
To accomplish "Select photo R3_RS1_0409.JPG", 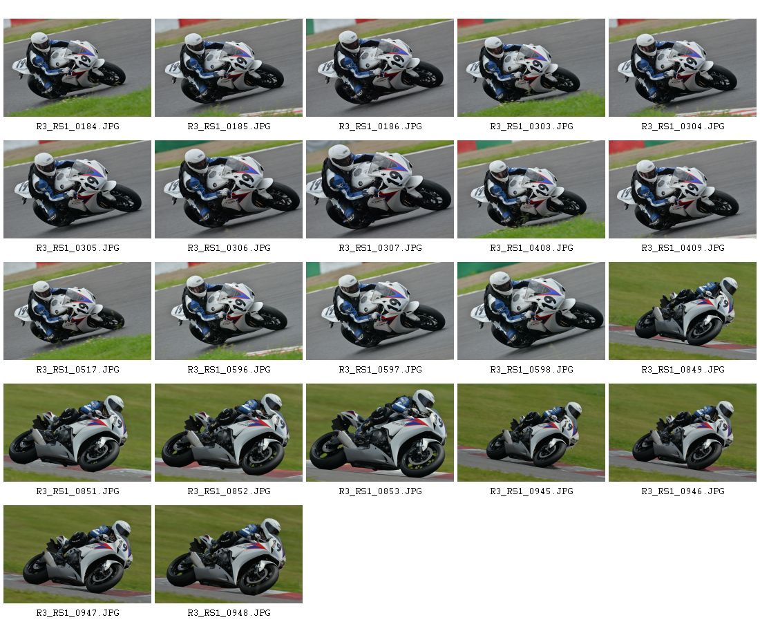I will (x=683, y=189).
